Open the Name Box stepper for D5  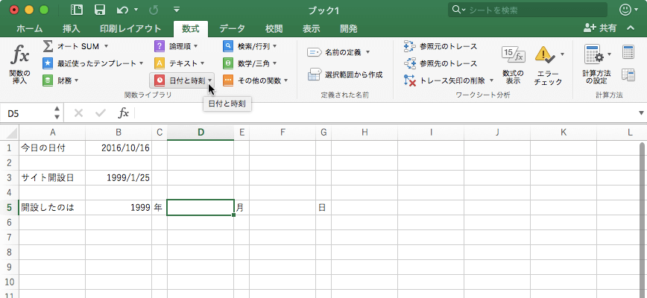point(57,113)
